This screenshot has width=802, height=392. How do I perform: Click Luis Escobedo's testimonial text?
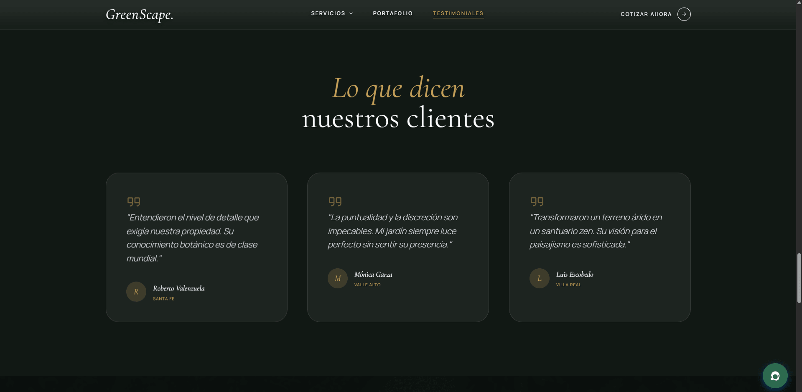point(595,231)
